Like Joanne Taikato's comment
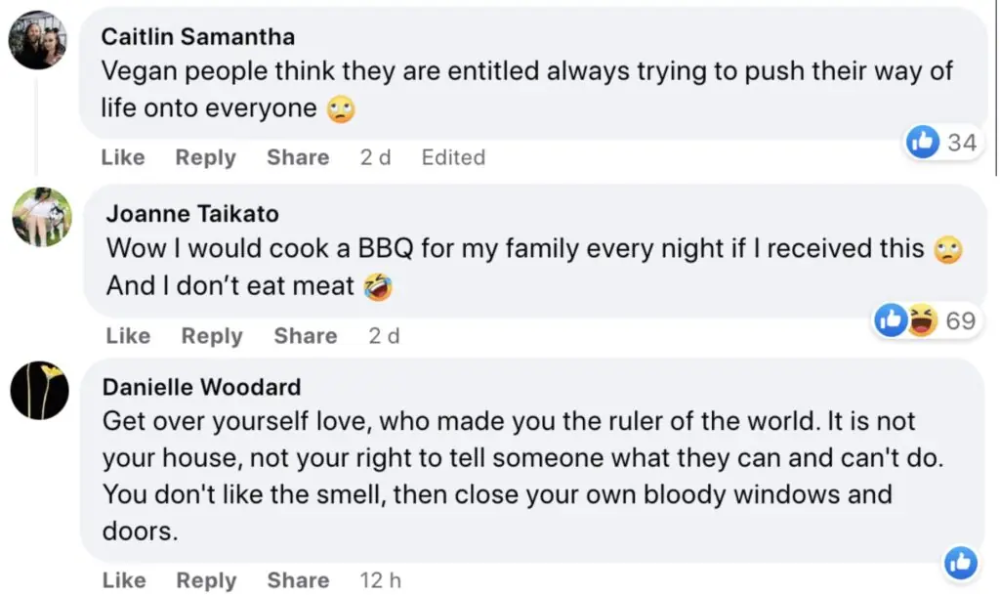Viewport: 1000px width, 595px height. pos(128,336)
